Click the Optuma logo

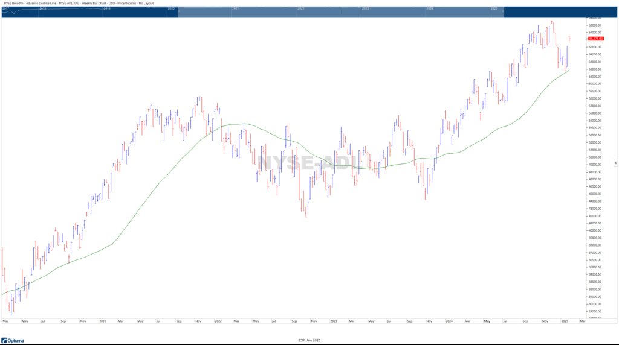[x=13, y=340]
